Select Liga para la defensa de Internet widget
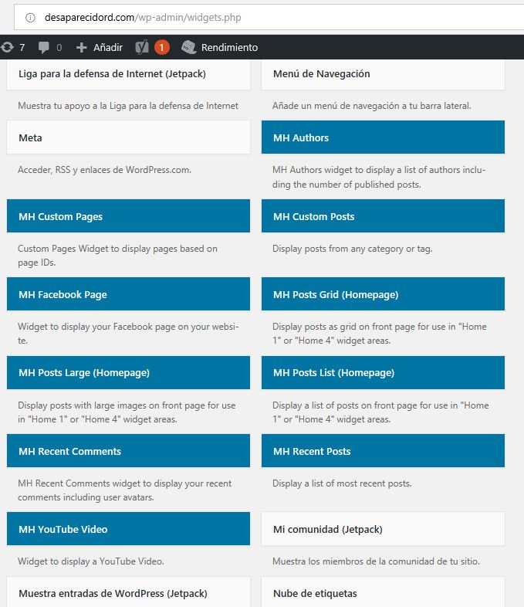The image size is (524, 607). click(x=128, y=74)
